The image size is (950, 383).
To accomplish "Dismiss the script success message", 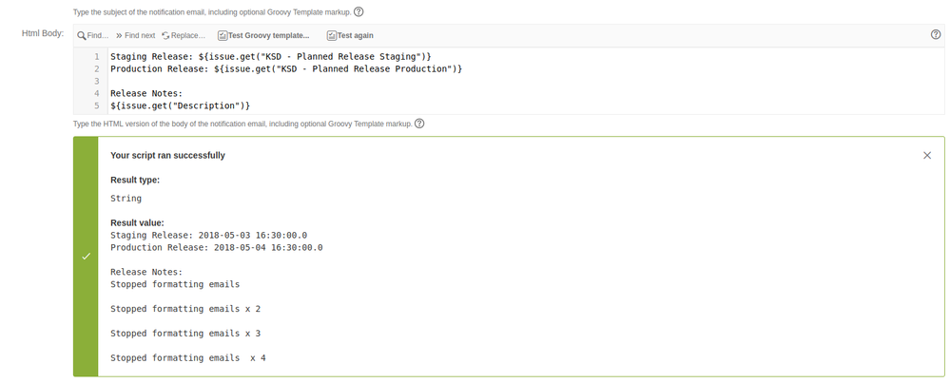I will pyautogui.click(x=927, y=156).
